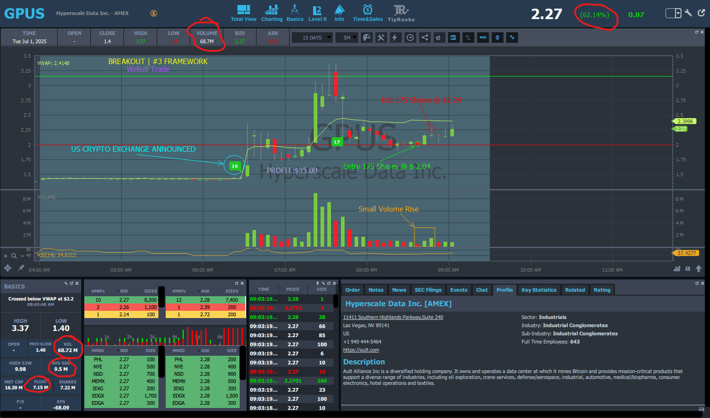Pop out the chart panel

(x=696, y=32)
